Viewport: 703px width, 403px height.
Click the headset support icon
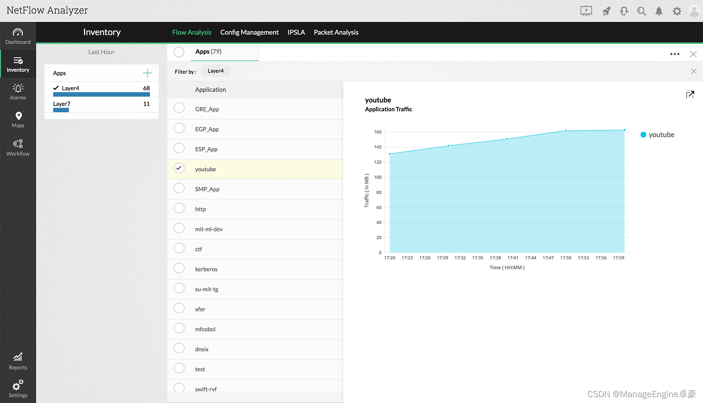[624, 11]
